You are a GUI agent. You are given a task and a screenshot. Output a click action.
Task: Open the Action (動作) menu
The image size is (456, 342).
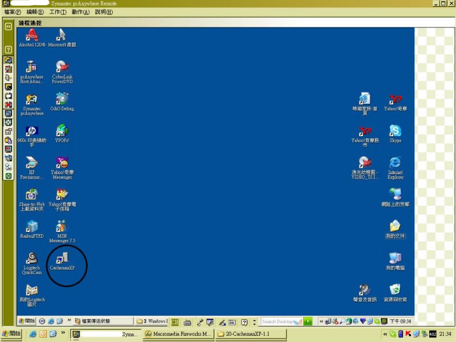click(80, 12)
